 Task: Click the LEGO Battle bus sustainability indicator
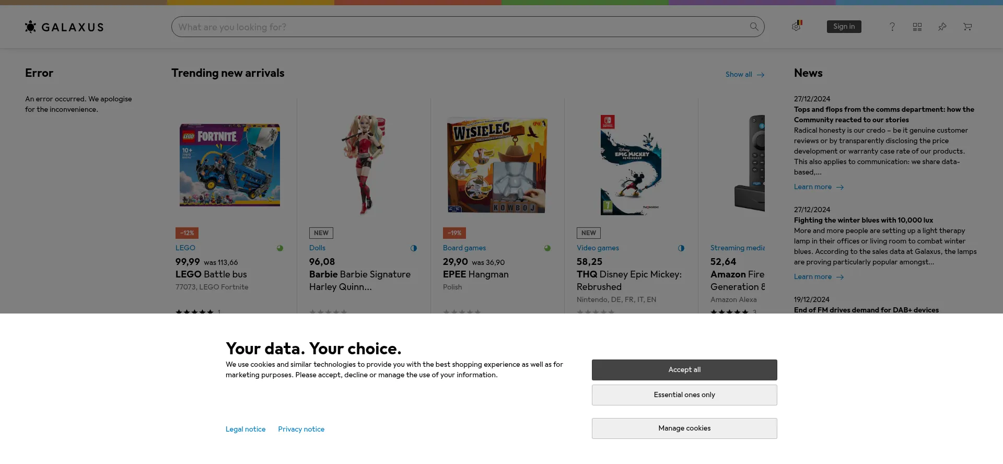[x=280, y=248]
